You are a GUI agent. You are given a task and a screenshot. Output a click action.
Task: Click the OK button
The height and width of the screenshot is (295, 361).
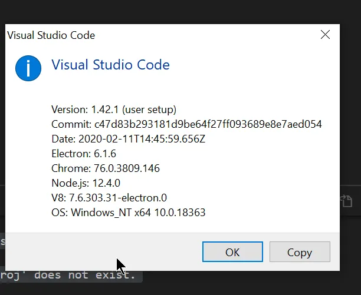tap(232, 252)
